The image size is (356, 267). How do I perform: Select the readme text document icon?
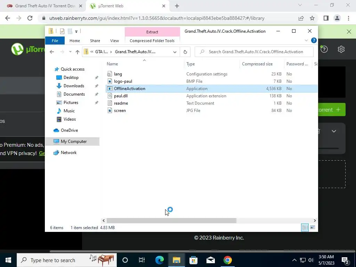110,103
